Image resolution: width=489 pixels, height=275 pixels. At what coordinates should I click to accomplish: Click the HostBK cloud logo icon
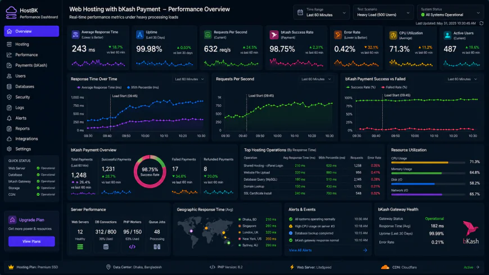tap(11, 13)
